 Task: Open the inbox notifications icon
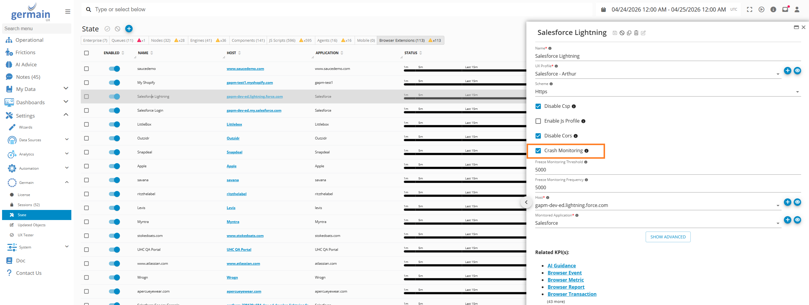(785, 9)
